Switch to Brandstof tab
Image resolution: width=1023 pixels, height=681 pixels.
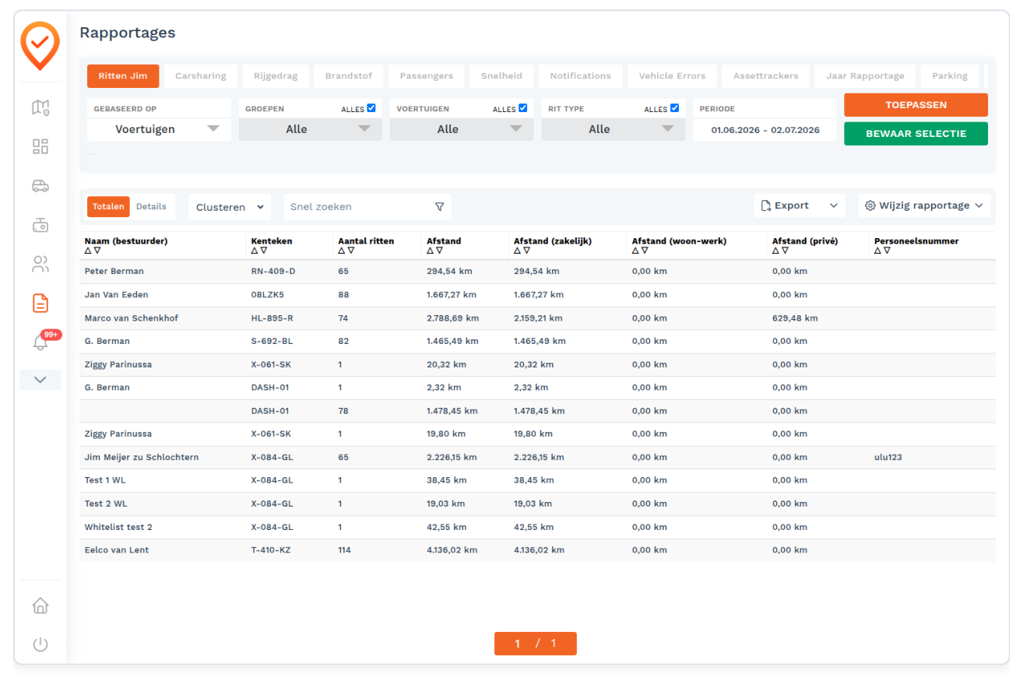[349, 76]
